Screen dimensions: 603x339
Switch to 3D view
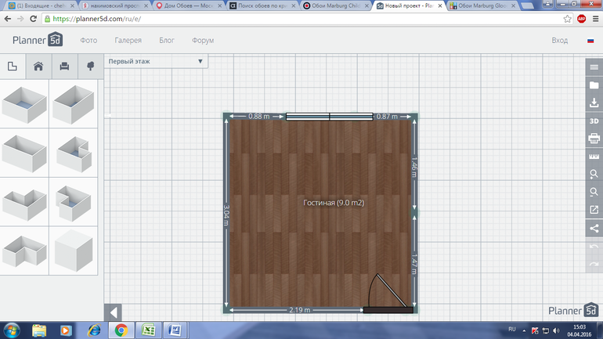tap(594, 121)
